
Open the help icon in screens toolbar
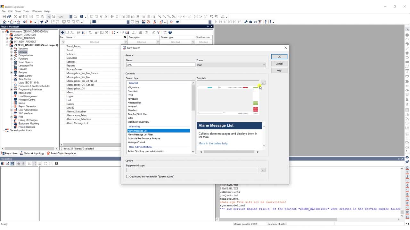170,32
